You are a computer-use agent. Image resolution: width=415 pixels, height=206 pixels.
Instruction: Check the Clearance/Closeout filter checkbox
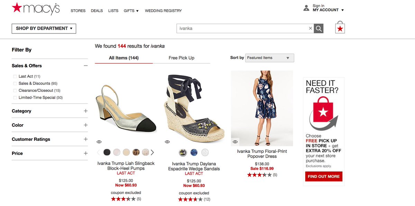click(x=15, y=90)
